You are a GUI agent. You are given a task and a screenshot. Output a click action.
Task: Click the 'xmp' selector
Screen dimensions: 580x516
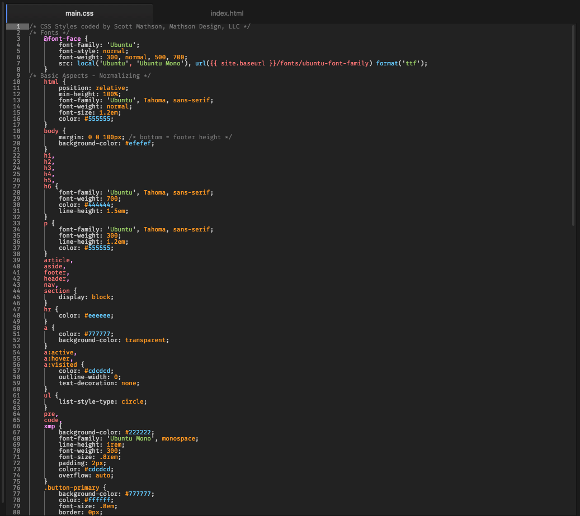tap(49, 426)
